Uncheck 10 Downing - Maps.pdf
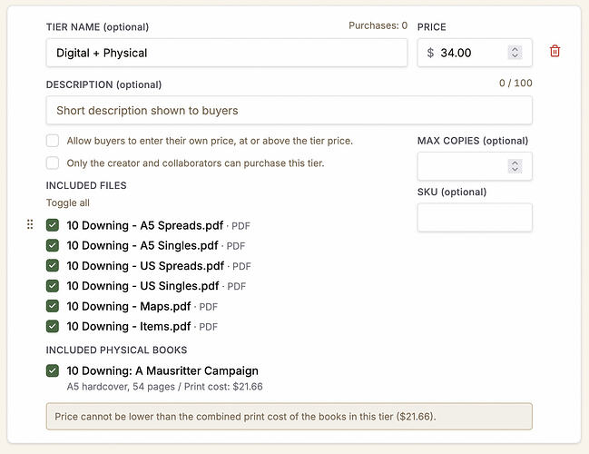The image size is (589, 454). pyautogui.click(x=53, y=306)
